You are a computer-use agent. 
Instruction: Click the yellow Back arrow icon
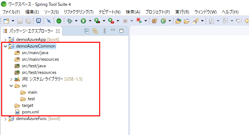(x=247, y=21)
